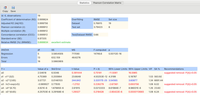The height and width of the screenshot is (95, 200).
Task: Click the a1 coefficient value 4.75389
Action: [42, 77]
